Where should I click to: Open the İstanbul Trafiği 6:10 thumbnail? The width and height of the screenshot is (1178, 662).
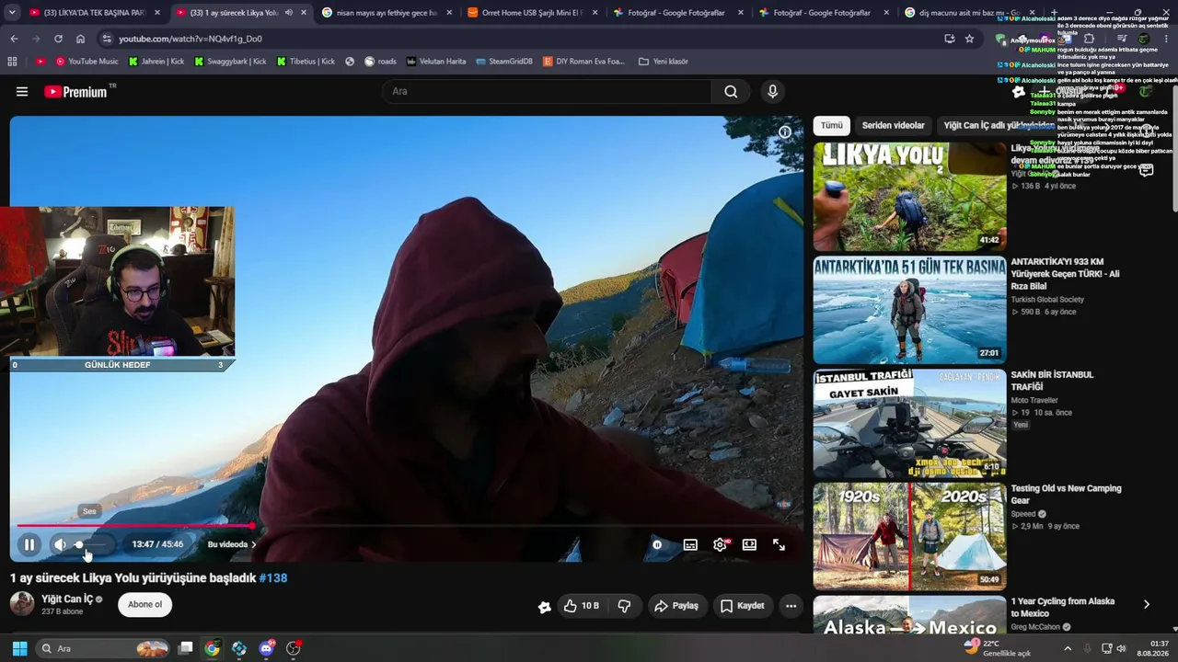[x=909, y=424]
